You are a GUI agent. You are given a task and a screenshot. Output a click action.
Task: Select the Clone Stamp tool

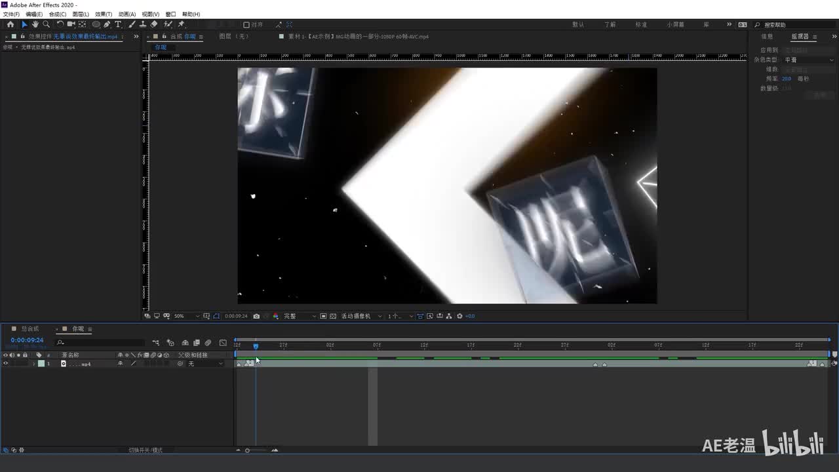(x=142, y=24)
